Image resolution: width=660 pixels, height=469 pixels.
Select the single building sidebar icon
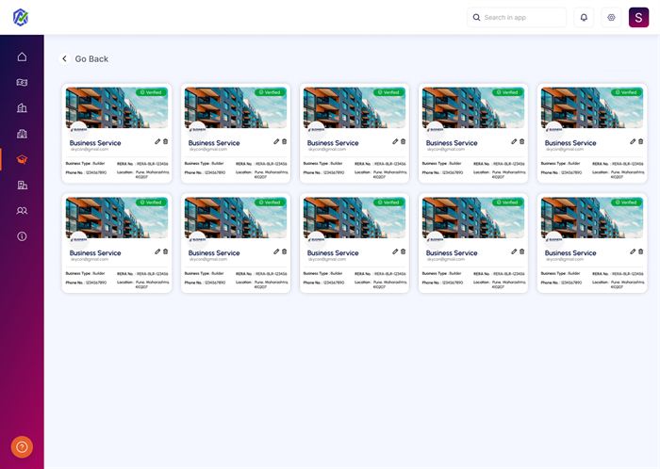point(22,108)
